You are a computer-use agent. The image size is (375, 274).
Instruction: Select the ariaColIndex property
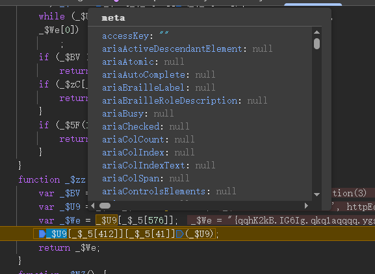[148, 152]
